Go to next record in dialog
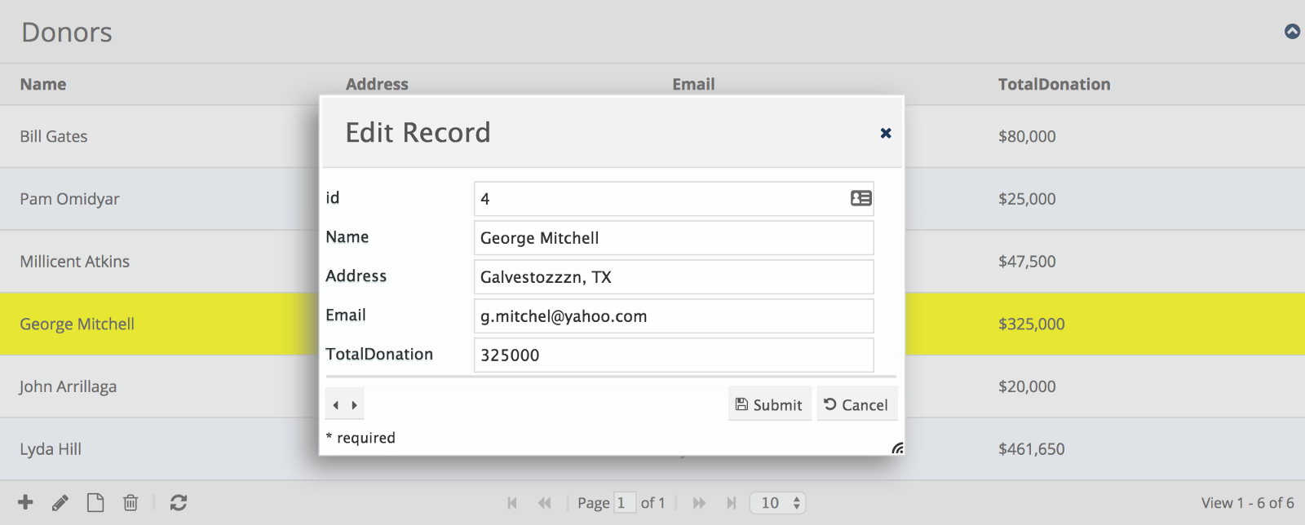This screenshot has width=1305, height=525. (x=355, y=405)
